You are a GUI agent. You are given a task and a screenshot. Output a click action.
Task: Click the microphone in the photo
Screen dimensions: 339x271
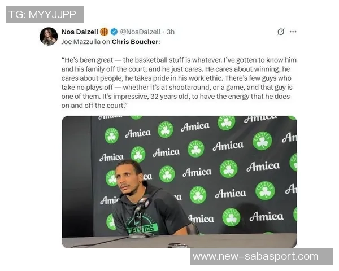(142, 206)
